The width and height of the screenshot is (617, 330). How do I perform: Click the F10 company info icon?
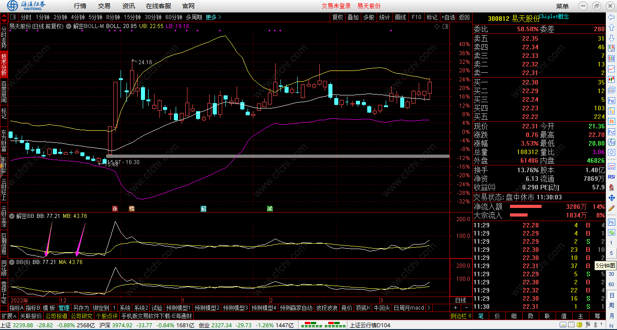click(611, 100)
